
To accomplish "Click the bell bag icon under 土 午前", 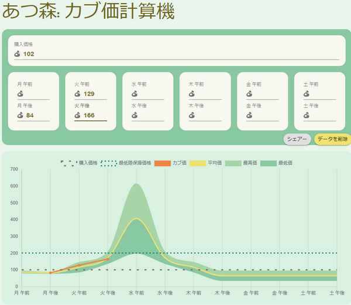I will point(307,94).
